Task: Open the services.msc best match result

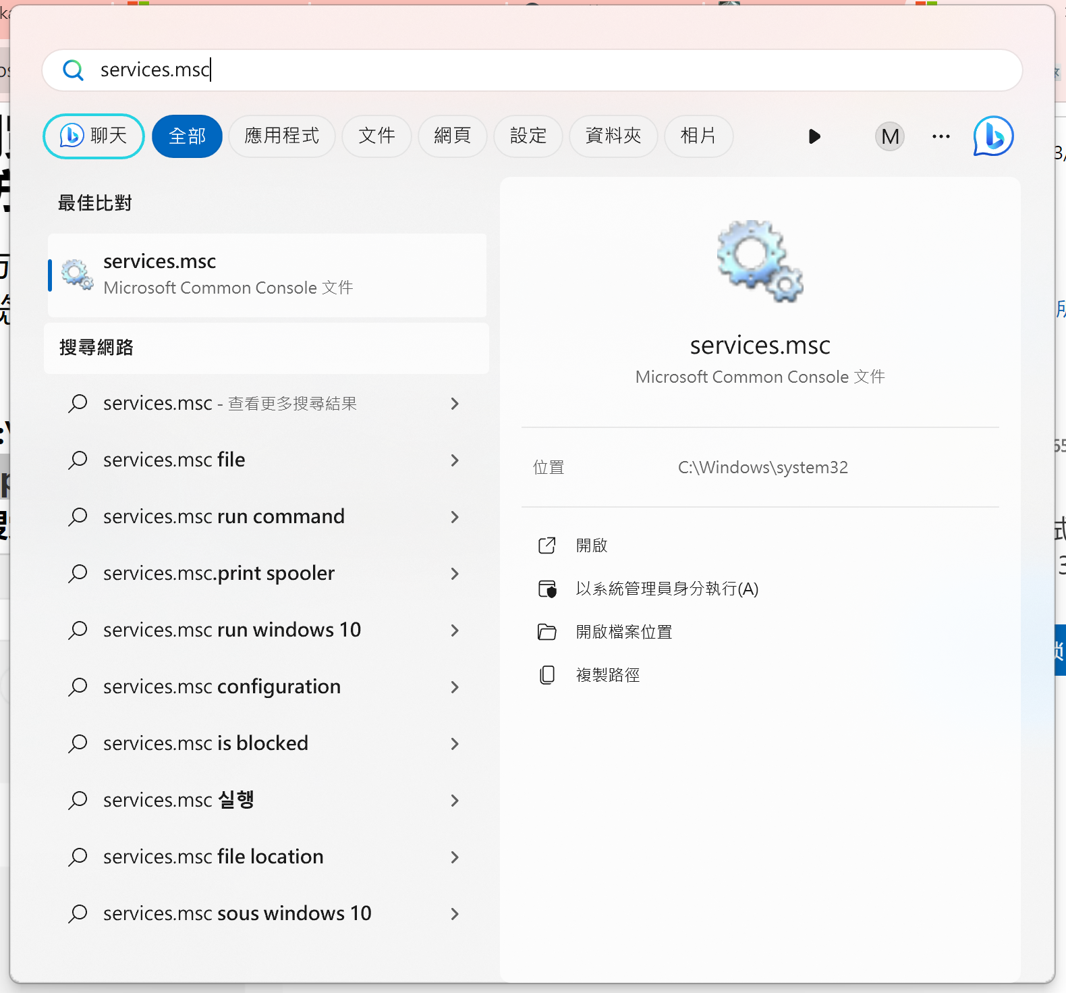Action: [x=267, y=275]
